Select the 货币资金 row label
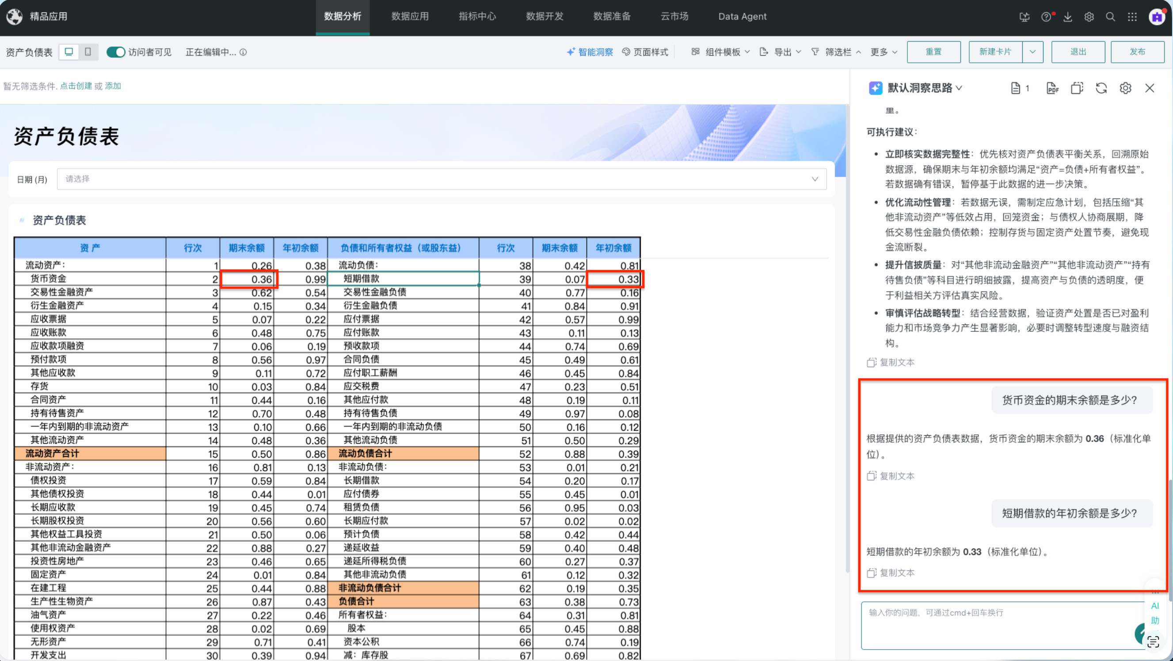The width and height of the screenshot is (1173, 661). click(48, 279)
